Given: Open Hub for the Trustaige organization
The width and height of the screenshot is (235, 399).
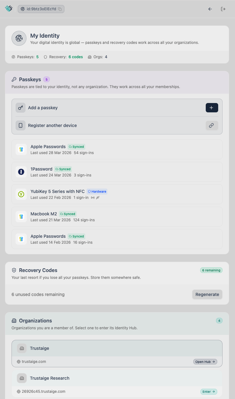Looking at the screenshot, I should click(205, 362).
